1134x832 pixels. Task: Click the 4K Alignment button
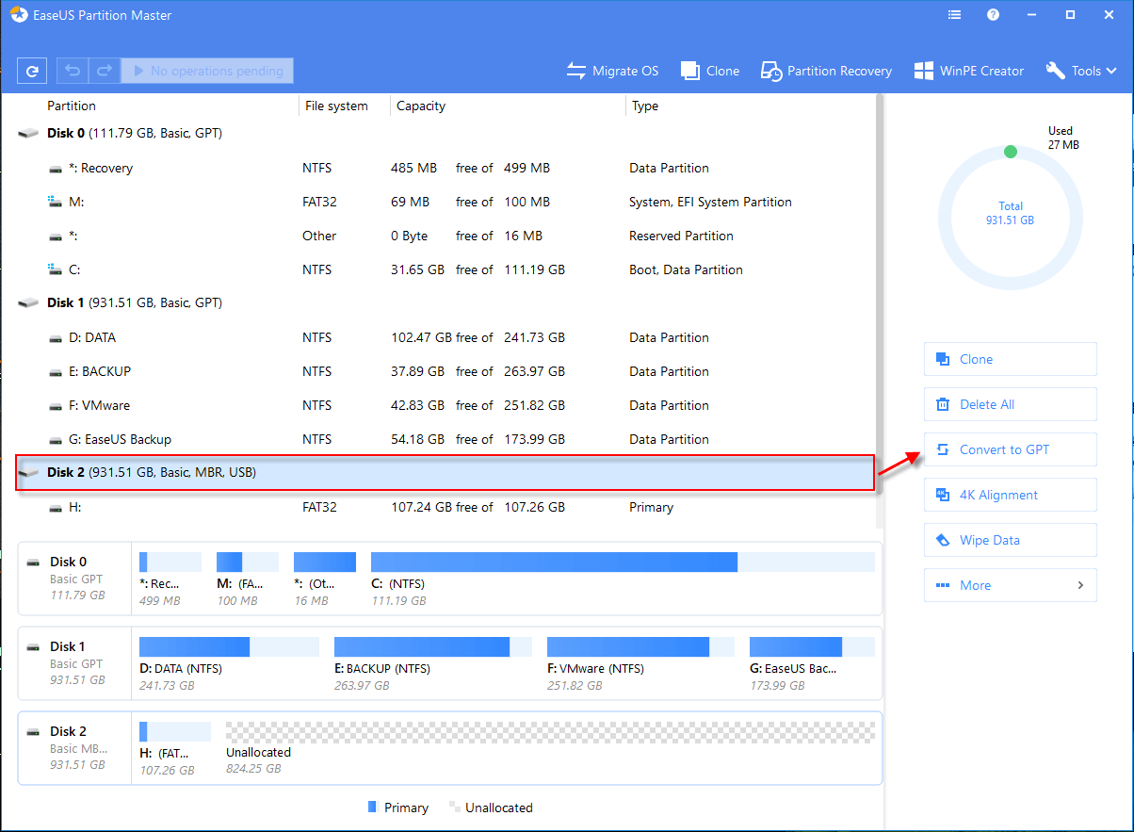pos(1011,495)
